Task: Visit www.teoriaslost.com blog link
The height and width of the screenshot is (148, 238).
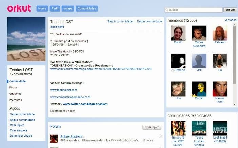Action: (63, 90)
